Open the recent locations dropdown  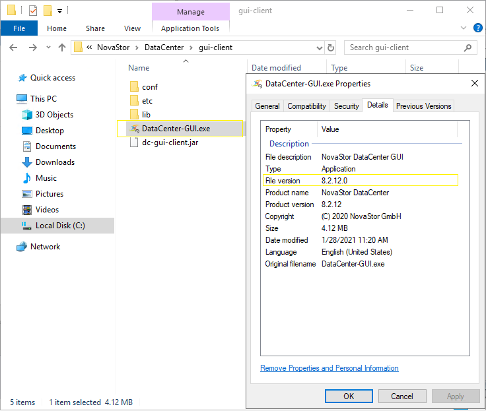coord(48,47)
